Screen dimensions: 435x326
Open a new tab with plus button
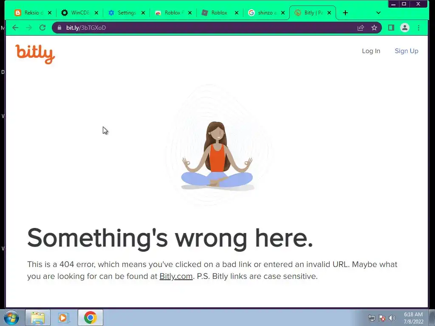345,13
